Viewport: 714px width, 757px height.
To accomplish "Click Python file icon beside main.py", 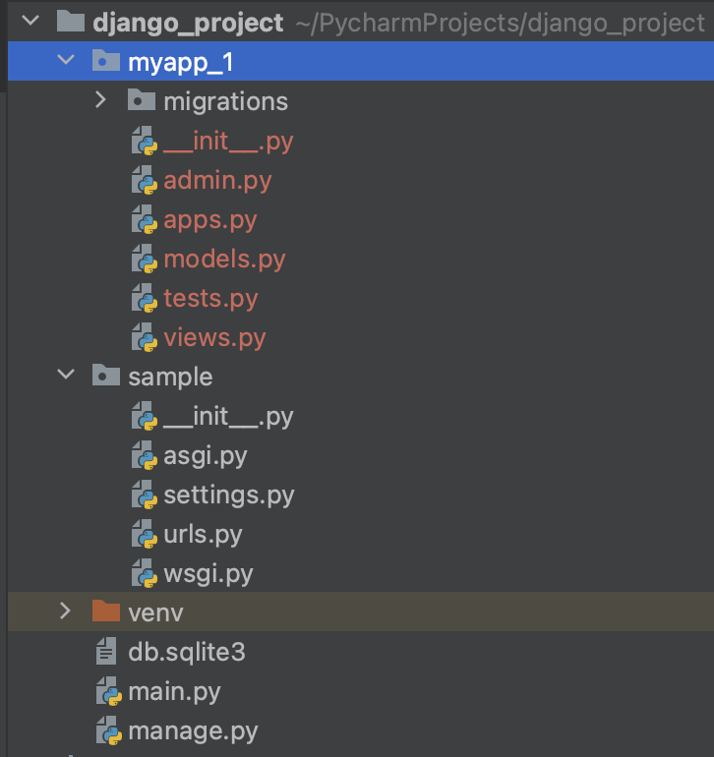I will [109, 691].
